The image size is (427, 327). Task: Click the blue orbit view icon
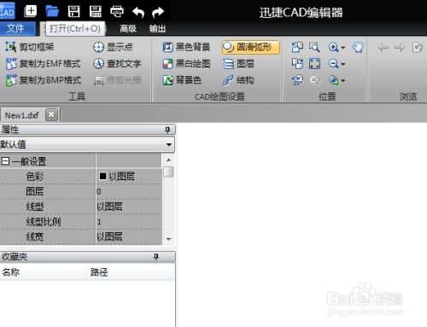pos(334,80)
